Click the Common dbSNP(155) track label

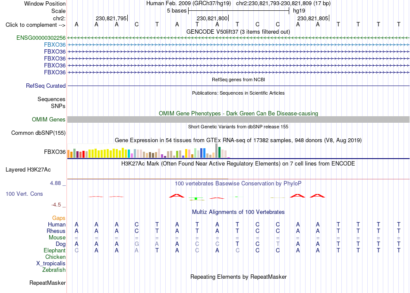38,133
